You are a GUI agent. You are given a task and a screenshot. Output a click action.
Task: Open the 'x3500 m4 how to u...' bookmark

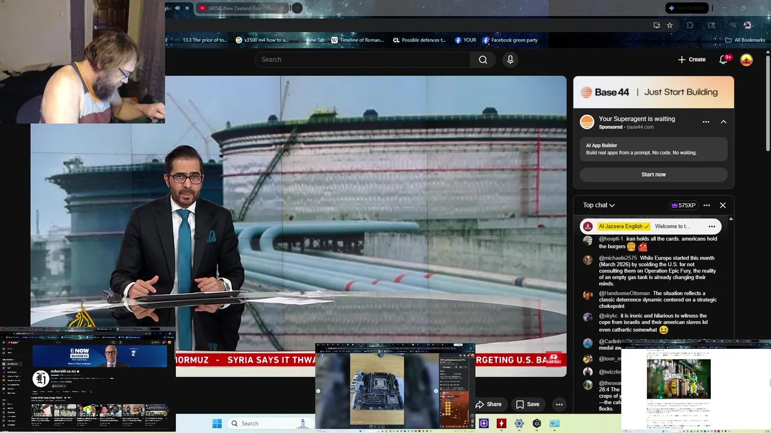[x=263, y=40]
